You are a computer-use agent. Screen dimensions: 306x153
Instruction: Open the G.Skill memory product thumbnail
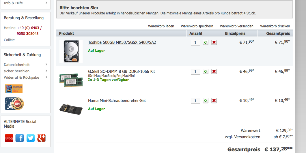(x=71, y=80)
